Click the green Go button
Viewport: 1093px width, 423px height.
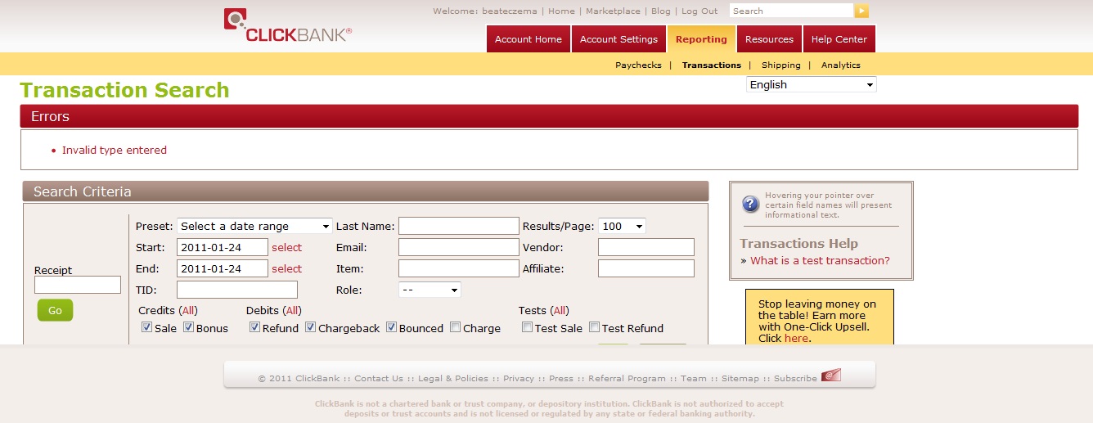coord(55,310)
